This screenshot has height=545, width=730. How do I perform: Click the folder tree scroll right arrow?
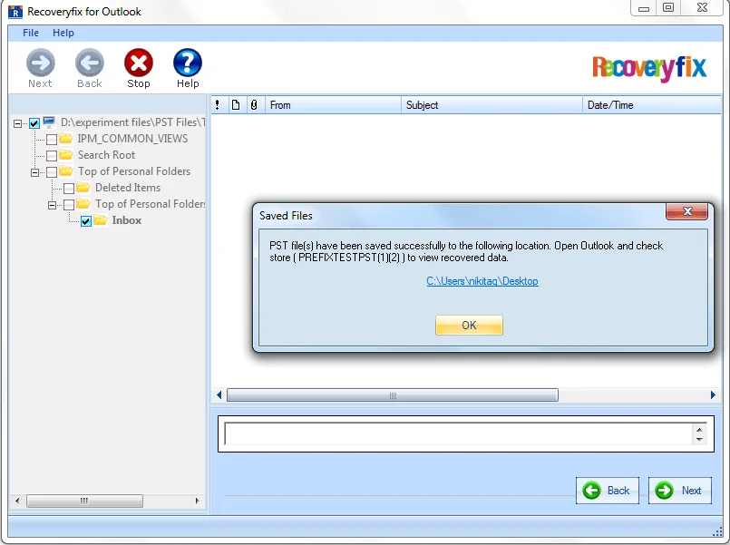pos(197,501)
